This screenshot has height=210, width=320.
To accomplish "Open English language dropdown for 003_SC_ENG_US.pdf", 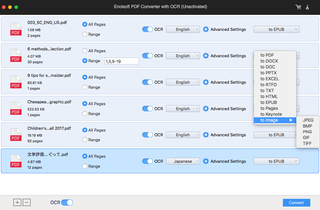I will tap(183, 29).
